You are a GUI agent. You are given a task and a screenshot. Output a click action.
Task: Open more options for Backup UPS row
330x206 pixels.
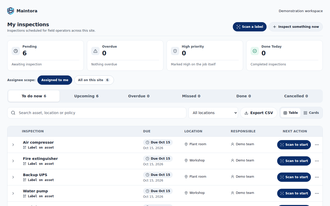[317, 177]
